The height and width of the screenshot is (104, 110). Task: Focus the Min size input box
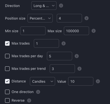pyautogui.click(x=33, y=31)
